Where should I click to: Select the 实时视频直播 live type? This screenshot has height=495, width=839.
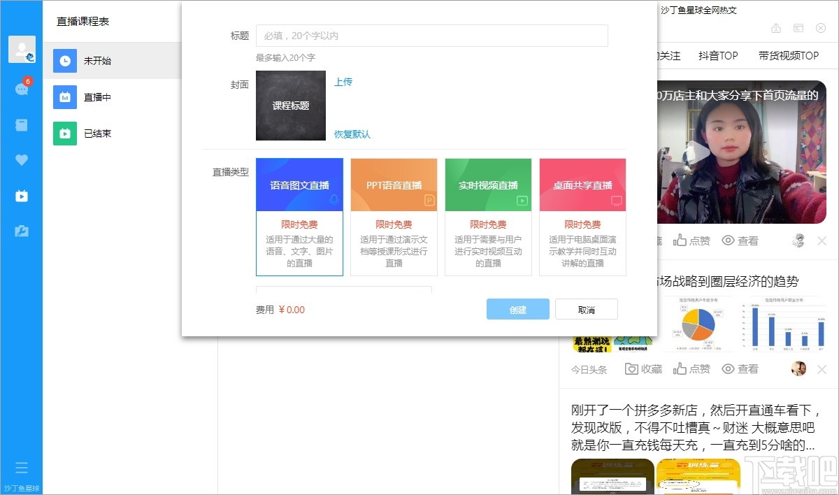488,217
